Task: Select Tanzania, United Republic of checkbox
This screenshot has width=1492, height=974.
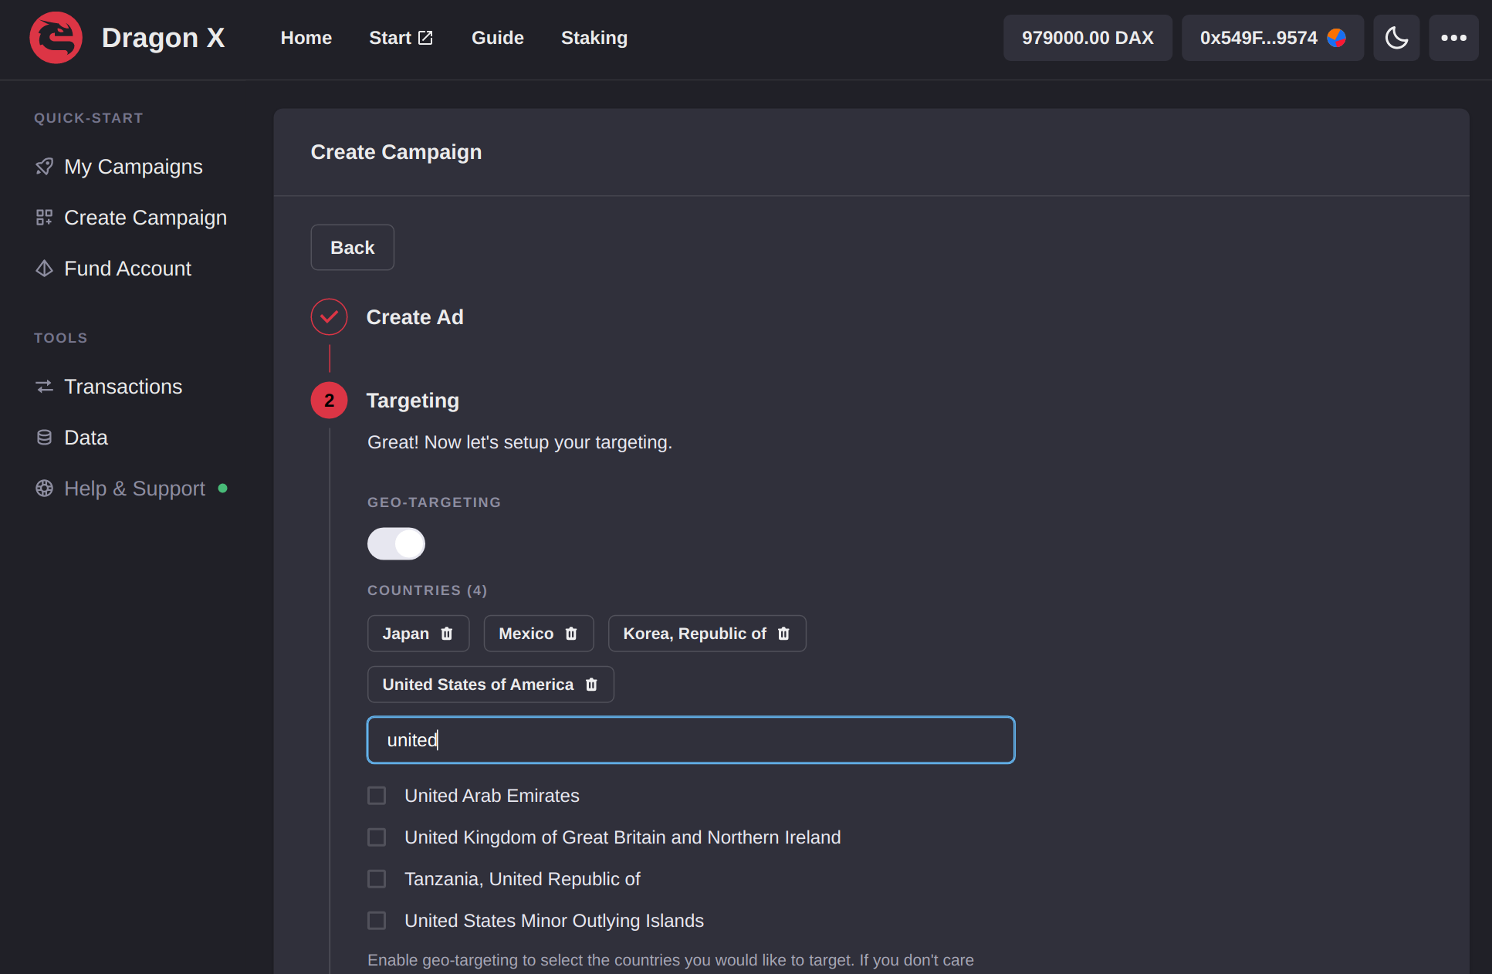Action: click(x=377, y=879)
